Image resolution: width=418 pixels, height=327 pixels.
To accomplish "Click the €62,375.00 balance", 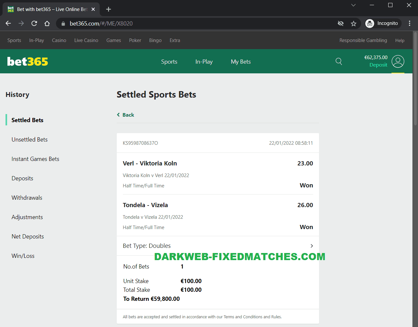I will [376, 58].
